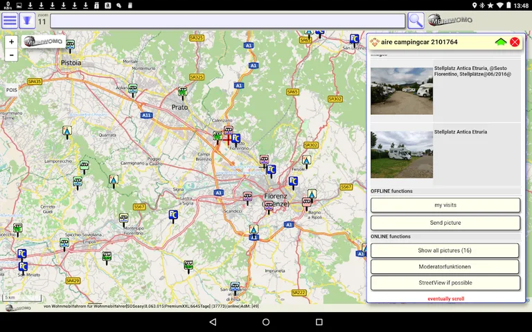Click the 'von Wohnmobilfahrern' status bar text
The height and width of the screenshot is (332, 532).
point(151,306)
